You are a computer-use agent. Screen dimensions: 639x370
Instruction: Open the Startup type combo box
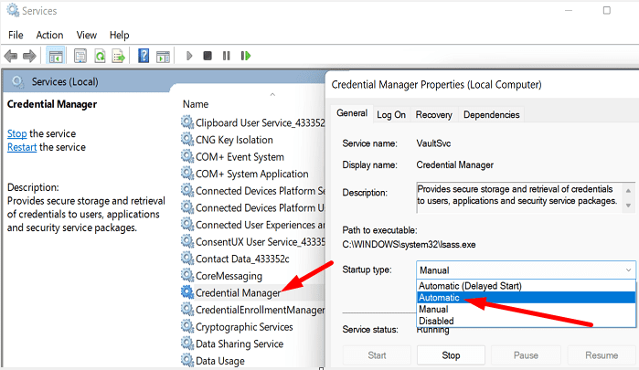(526, 270)
